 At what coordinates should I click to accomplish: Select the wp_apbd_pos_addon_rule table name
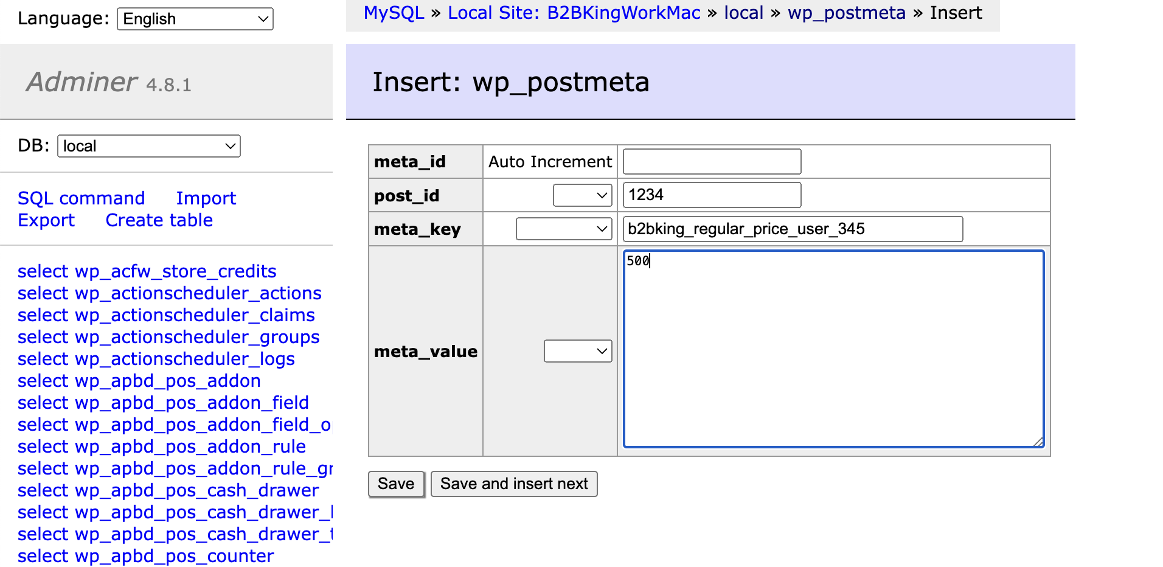click(190, 447)
